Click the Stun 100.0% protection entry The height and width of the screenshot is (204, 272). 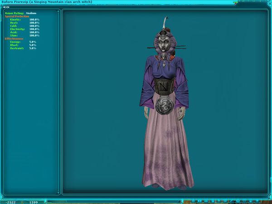tap(24, 35)
